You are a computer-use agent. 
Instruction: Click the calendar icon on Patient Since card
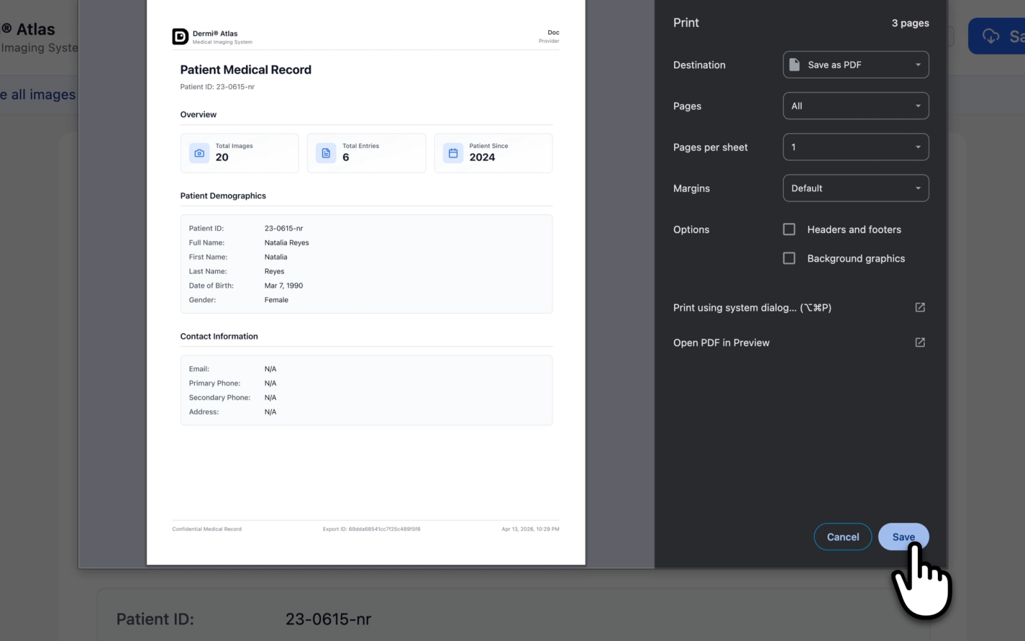[453, 153]
